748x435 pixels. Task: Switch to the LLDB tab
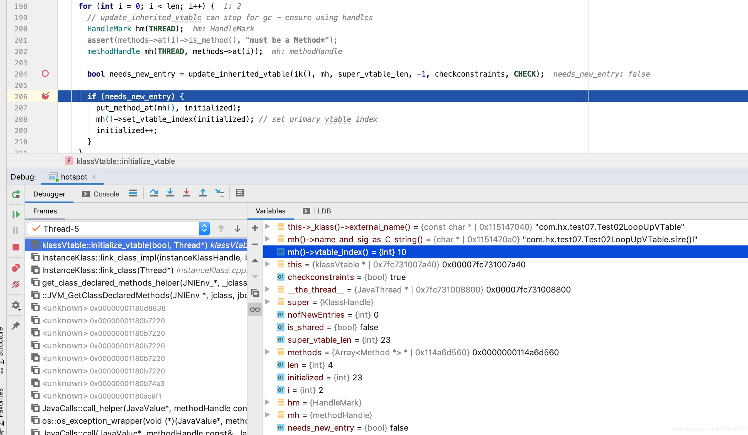coord(317,211)
